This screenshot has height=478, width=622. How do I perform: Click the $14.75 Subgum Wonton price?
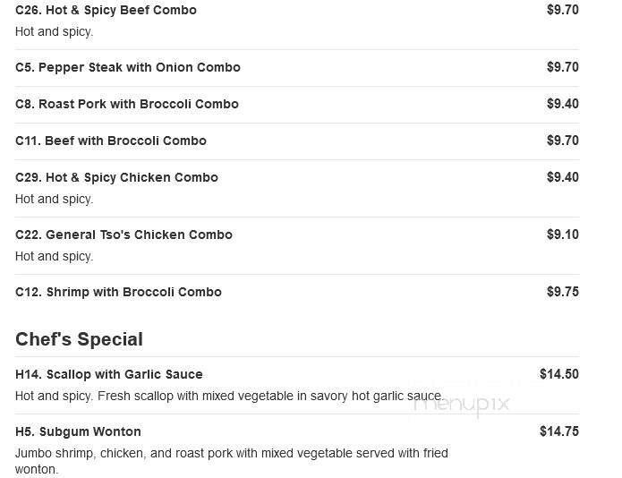559,431
